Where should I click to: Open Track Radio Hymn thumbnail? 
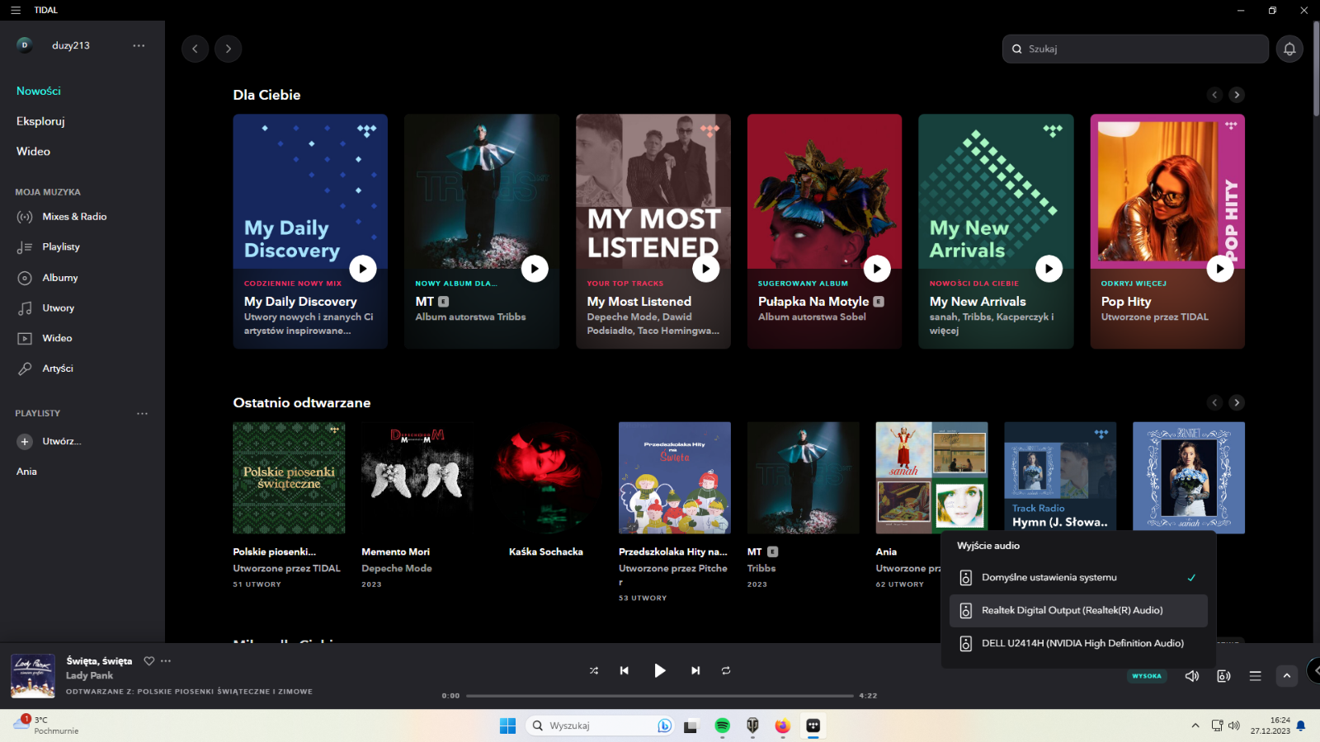[x=1060, y=477]
